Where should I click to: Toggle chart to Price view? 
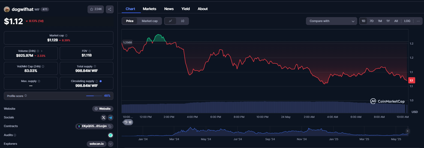click(130, 21)
